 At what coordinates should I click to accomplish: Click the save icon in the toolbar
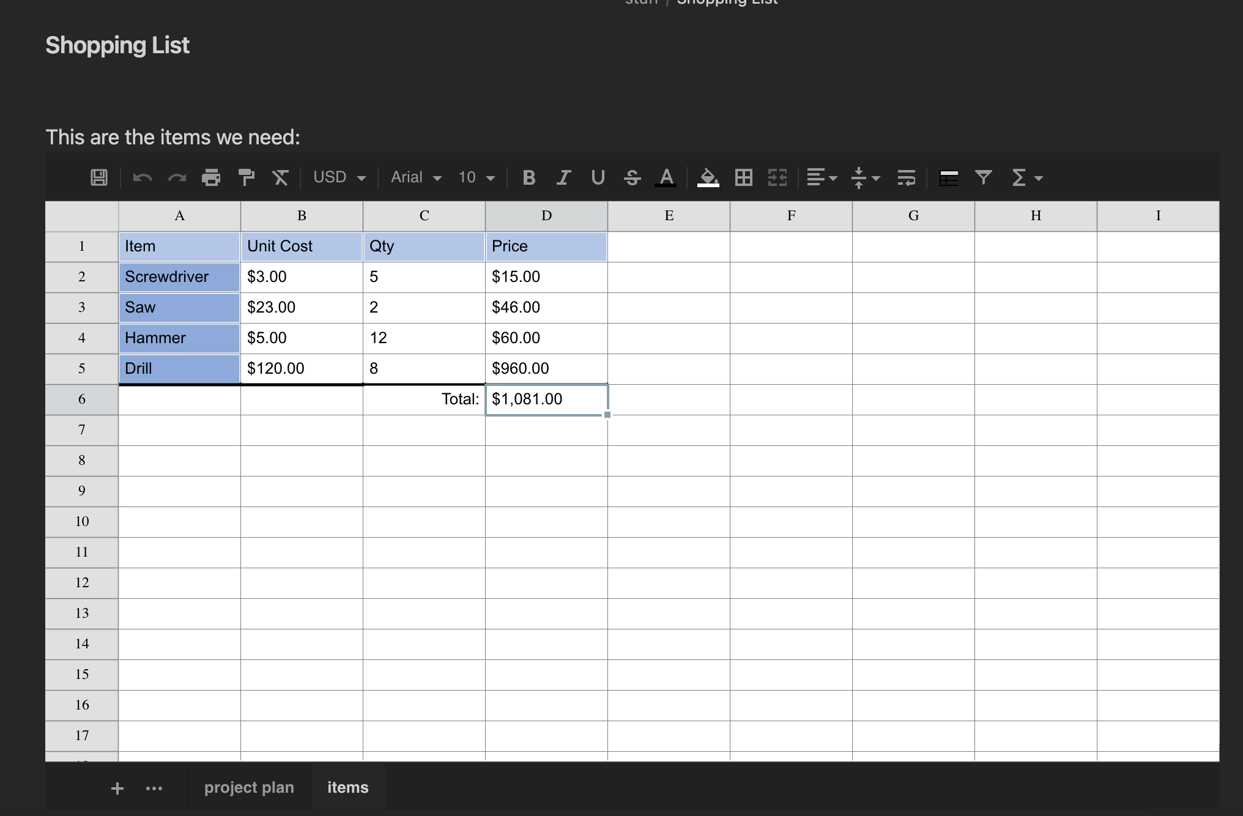(x=99, y=177)
